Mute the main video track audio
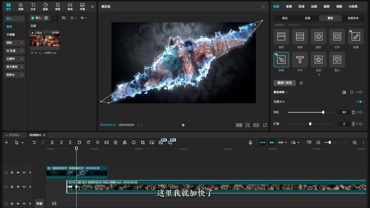The image size is (370, 208). point(24,187)
